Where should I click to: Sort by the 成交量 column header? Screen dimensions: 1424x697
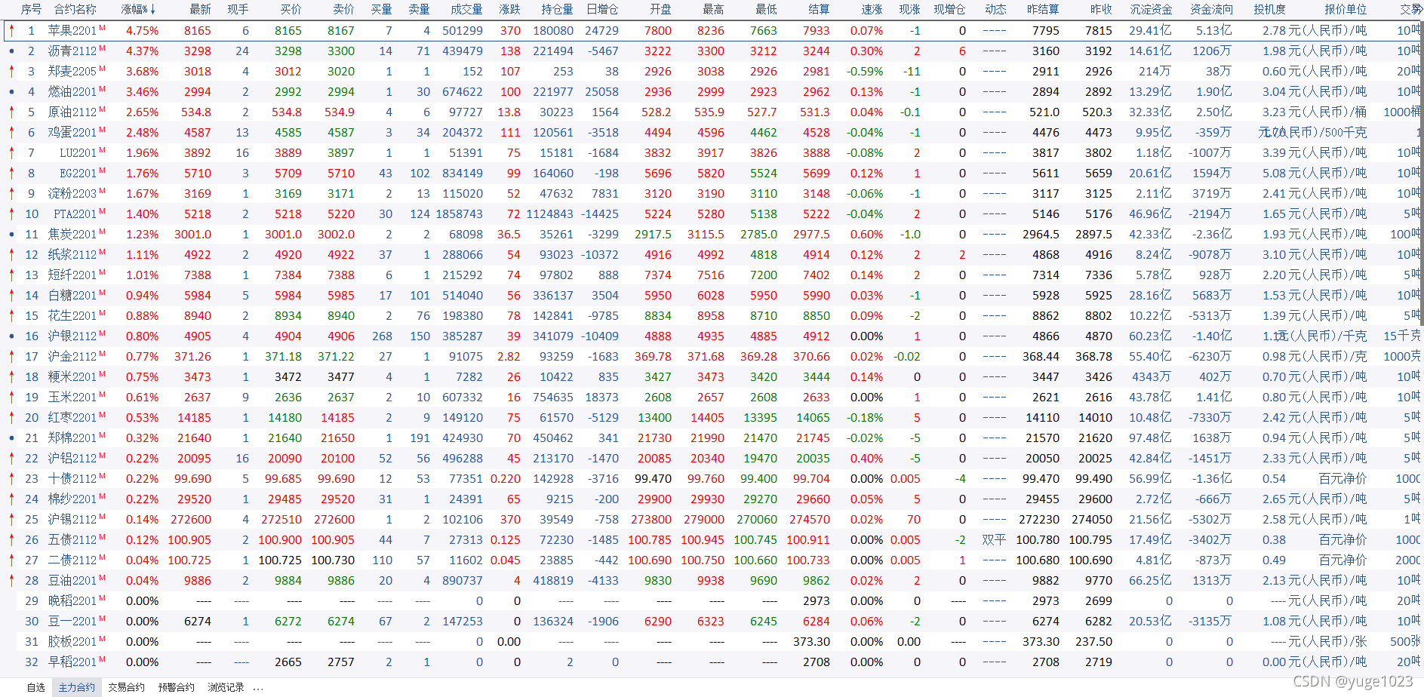pos(466,9)
